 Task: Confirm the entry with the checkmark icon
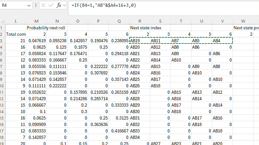point(51,5)
